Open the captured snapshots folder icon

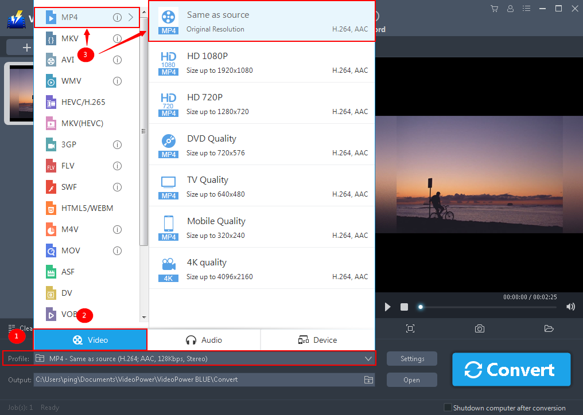coord(549,328)
